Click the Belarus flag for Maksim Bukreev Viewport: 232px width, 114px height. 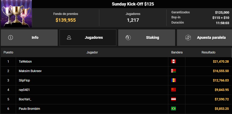tap(173, 71)
